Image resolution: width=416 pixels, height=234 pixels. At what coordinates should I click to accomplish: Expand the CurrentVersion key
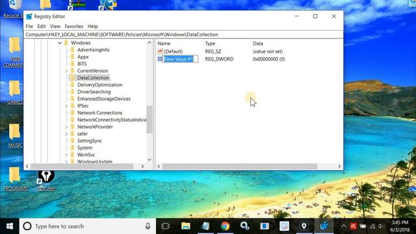66,71
